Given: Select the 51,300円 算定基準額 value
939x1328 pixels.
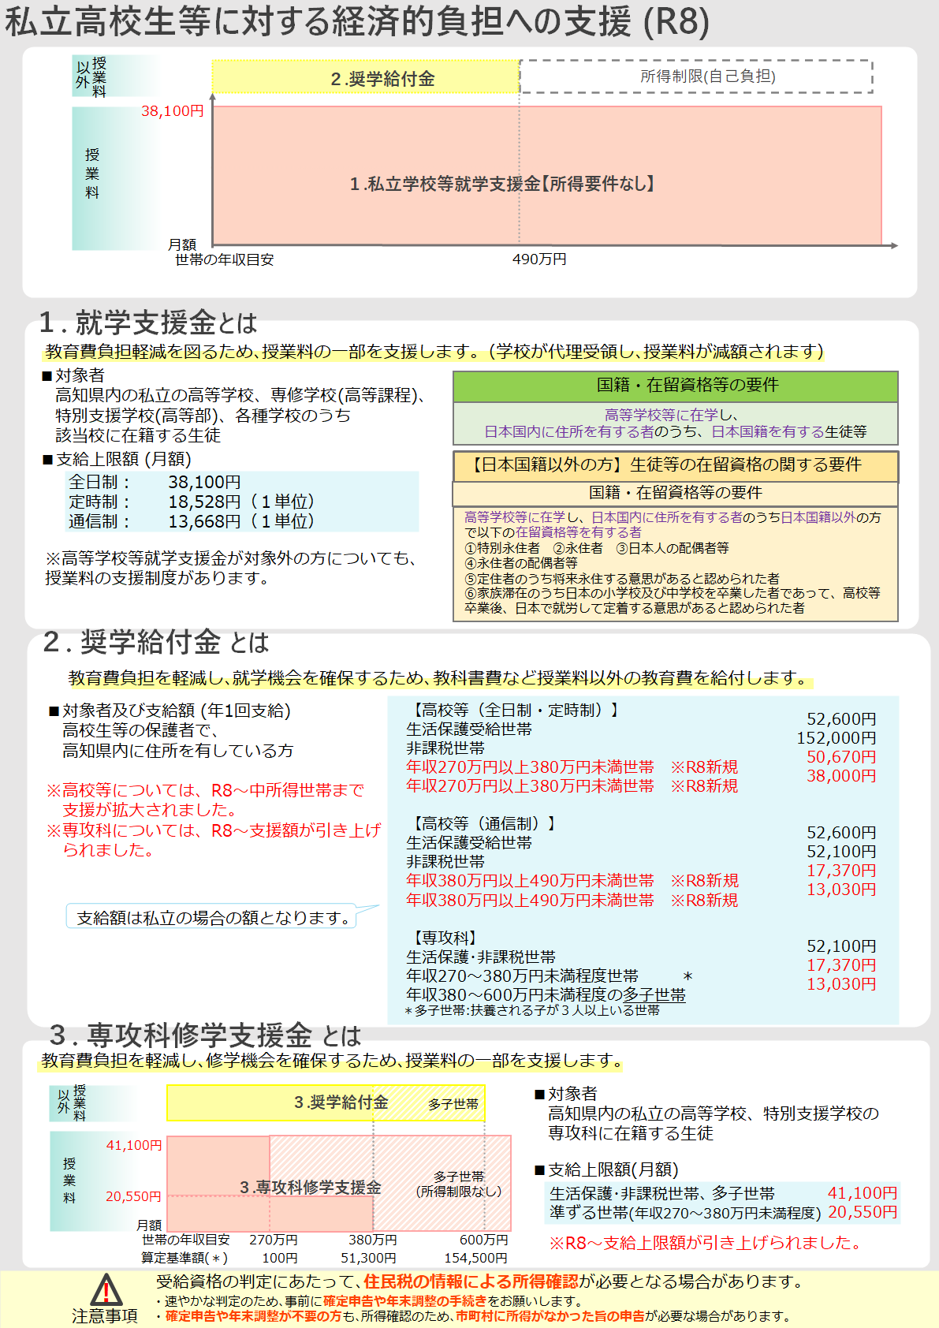Looking at the screenshot, I should pos(368,1259).
